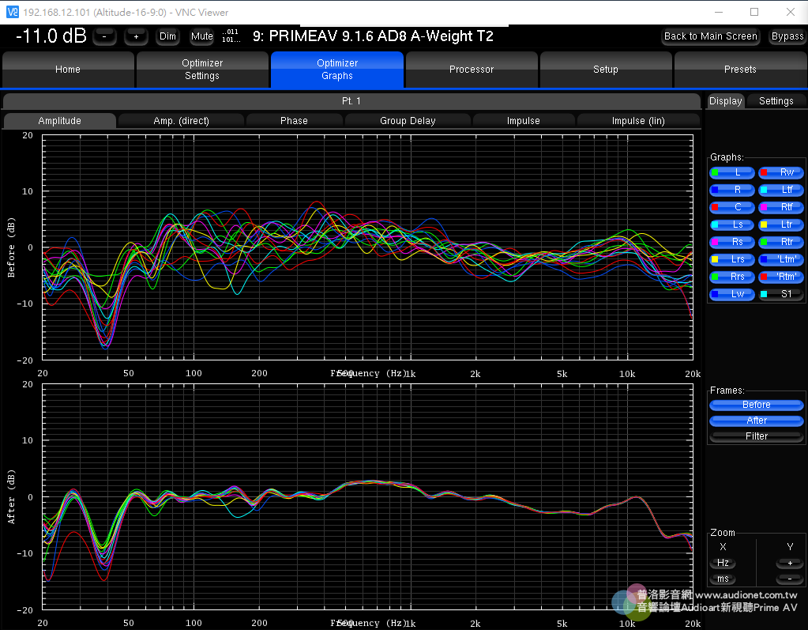
Task: Set X axis zoom to Hz
Action: [723, 564]
